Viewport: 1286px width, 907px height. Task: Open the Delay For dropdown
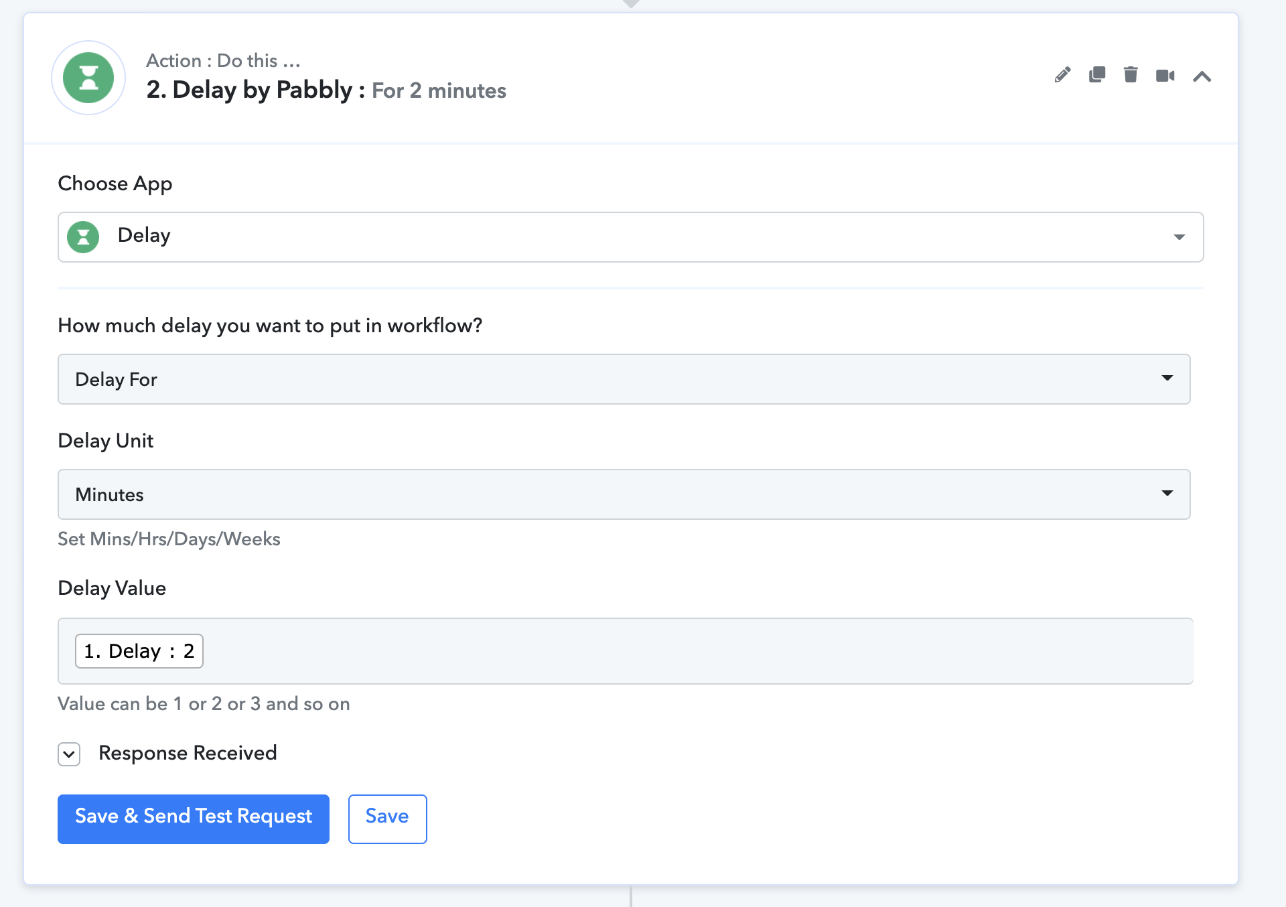pos(624,379)
